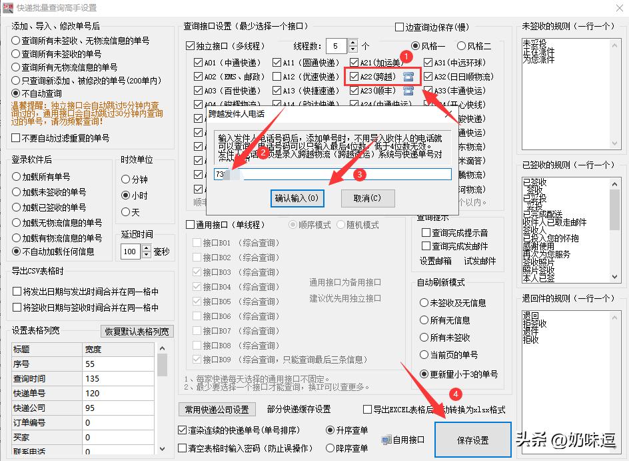Click the phone icon beside A22 (跨越)
629x461 pixels.
point(408,77)
